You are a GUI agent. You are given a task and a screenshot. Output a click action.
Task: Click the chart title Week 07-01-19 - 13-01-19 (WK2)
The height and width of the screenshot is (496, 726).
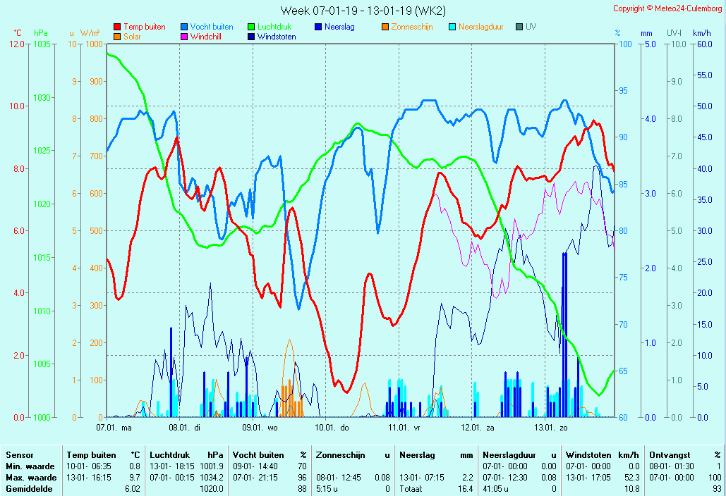click(x=363, y=10)
